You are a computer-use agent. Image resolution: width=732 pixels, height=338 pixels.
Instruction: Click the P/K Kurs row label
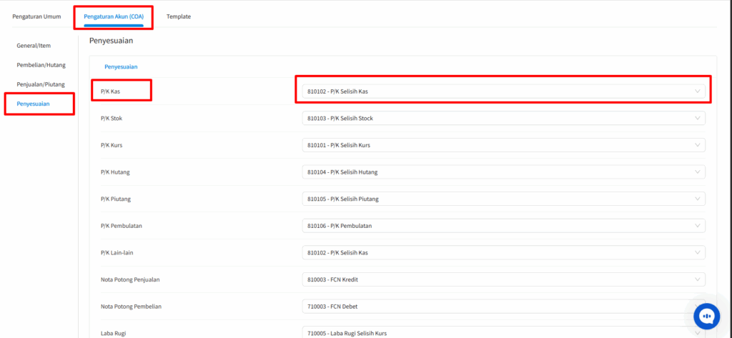click(112, 145)
